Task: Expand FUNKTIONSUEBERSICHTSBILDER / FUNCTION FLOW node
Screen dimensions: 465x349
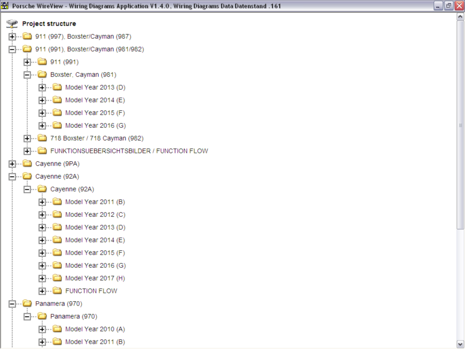Action: pyautogui.click(x=27, y=151)
